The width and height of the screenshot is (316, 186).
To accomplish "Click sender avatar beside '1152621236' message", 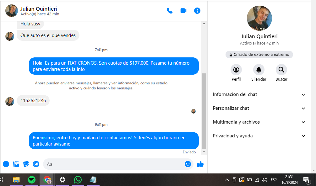I will tap(10, 101).
